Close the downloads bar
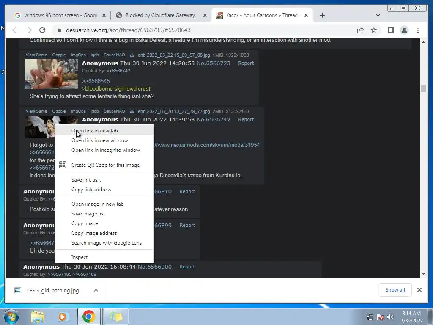 click(419, 290)
